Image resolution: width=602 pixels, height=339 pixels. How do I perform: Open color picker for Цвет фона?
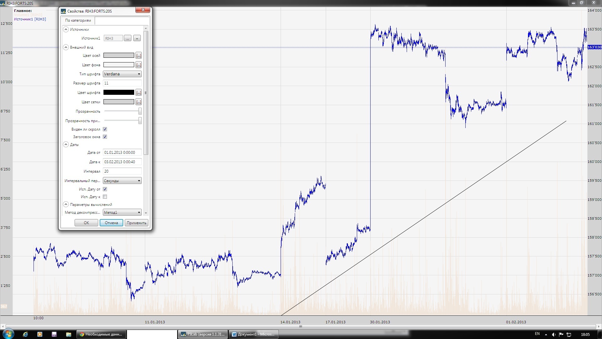(x=139, y=65)
